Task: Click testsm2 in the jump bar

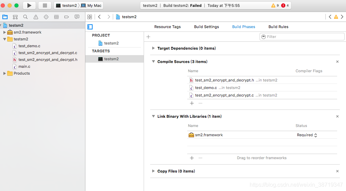Action: click(126, 17)
